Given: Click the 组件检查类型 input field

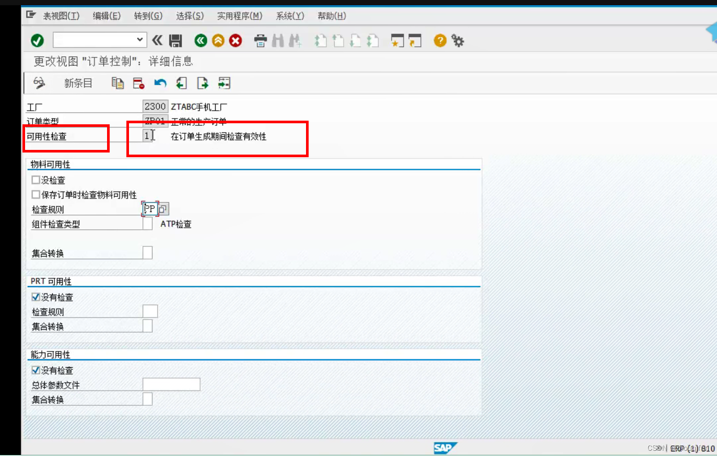Looking at the screenshot, I should pos(147,224).
